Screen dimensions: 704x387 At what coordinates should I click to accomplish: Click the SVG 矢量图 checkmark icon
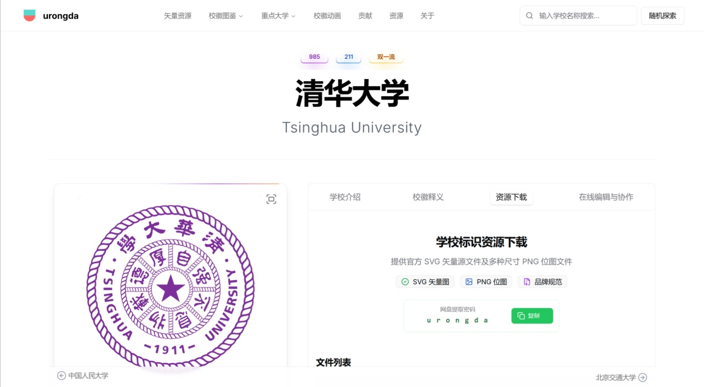pyautogui.click(x=405, y=282)
